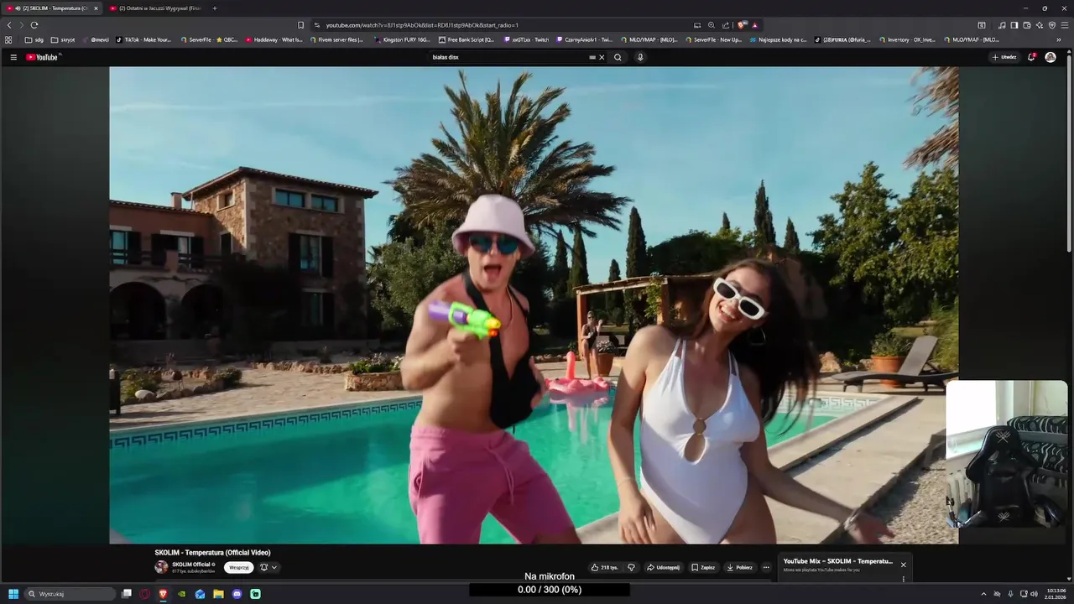This screenshot has height=604, width=1074.
Task: Open the YouTube guide hamburger menu
Action: (x=13, y=57)
